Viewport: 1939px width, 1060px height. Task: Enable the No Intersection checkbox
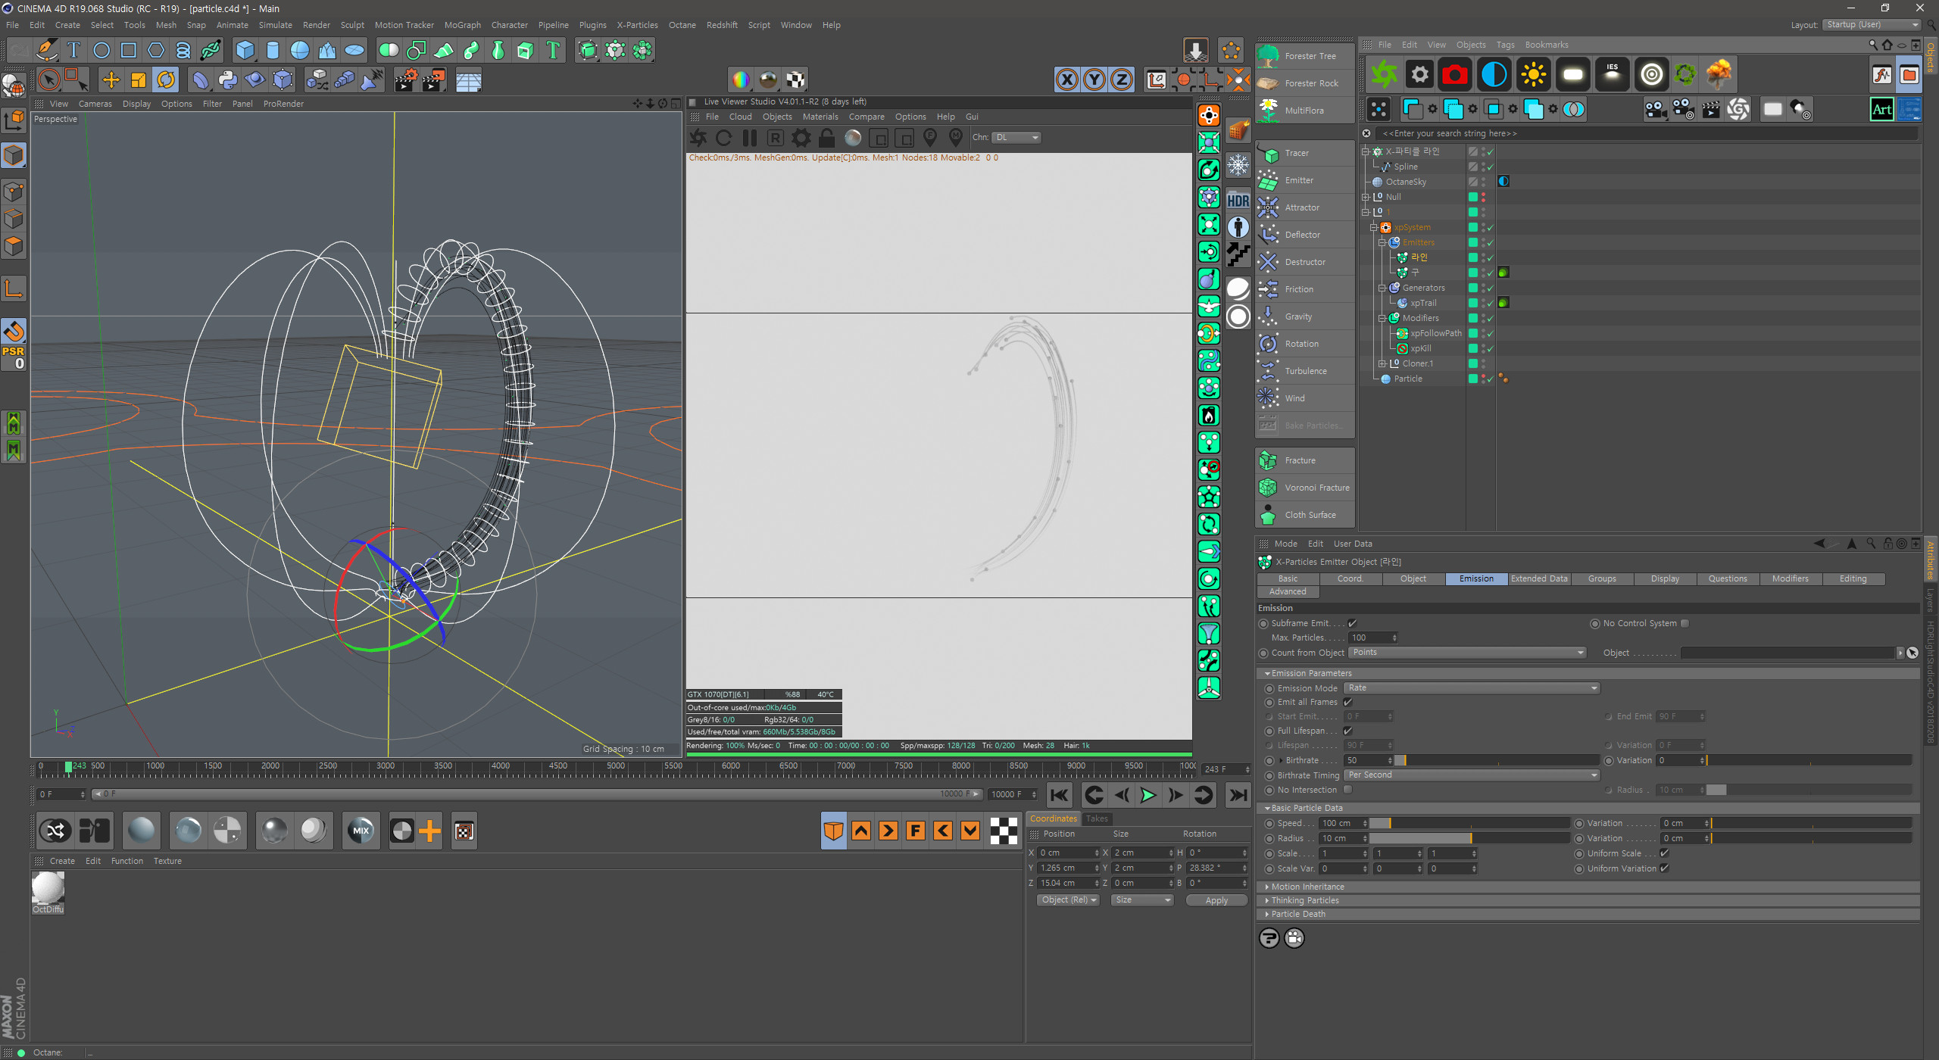click(1348, 790)
